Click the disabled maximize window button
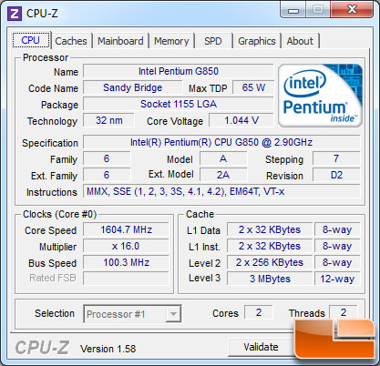This screenshot has height=366, width=380. pos(318,10)
